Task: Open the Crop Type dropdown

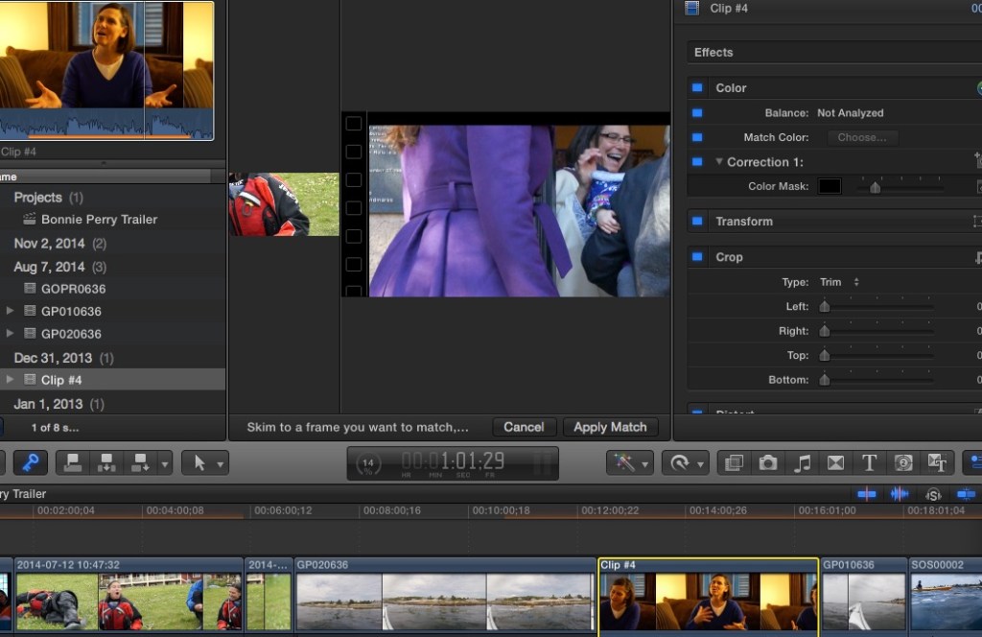Action: pos(839,282)
